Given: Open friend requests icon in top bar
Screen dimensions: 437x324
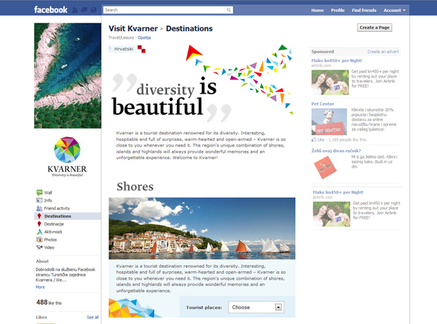Looking at the screenshot, I should coord(75,11).
